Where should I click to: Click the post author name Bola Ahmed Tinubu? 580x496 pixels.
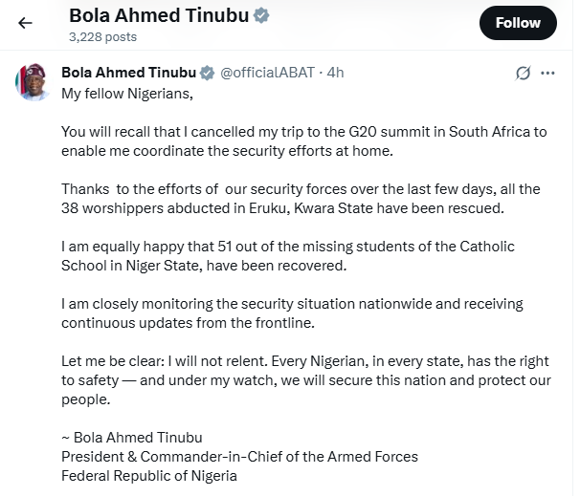[x=128, y=73]
